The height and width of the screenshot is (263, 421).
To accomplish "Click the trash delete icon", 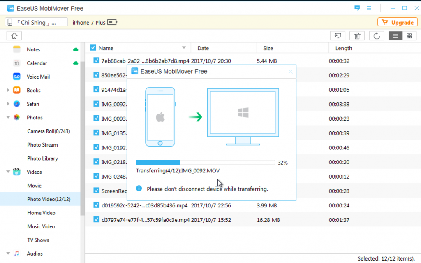I will pyautogui.click(x=357, y=36).
